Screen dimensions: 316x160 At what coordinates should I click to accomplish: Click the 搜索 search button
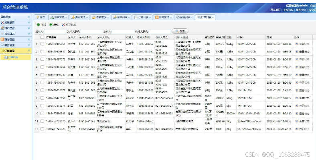tap(180, 31)
